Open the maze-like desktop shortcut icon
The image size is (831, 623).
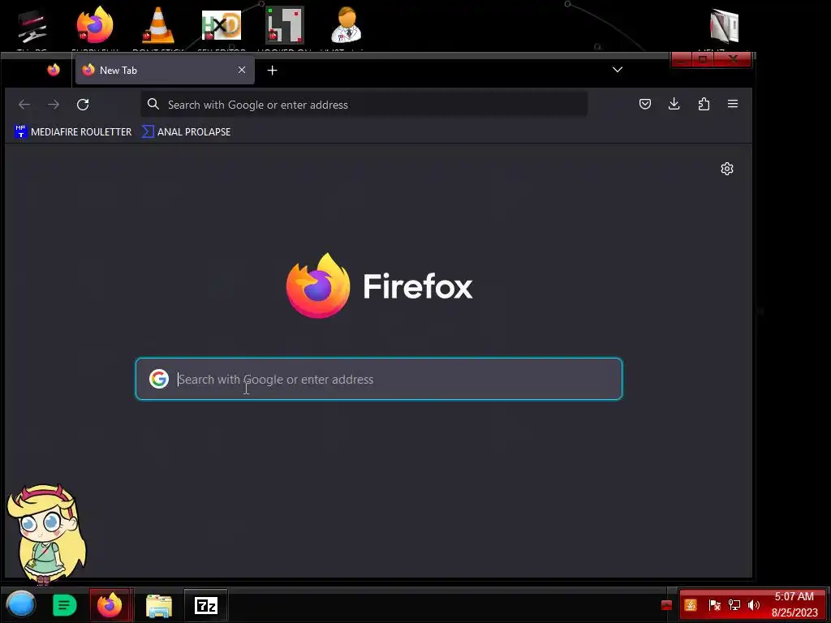coord(285,25)
